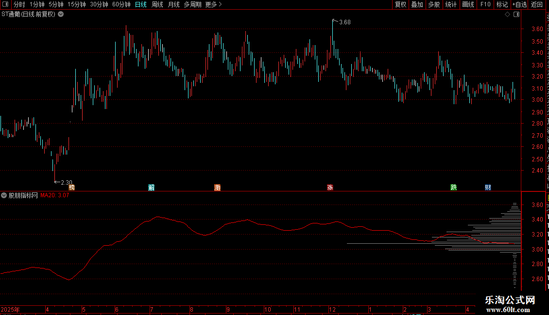Click the 财 event marker
Screen dimensions: 549x315
pos(488,188)
